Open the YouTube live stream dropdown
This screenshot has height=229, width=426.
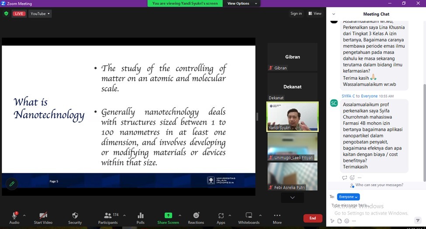[x=40, y=14]
